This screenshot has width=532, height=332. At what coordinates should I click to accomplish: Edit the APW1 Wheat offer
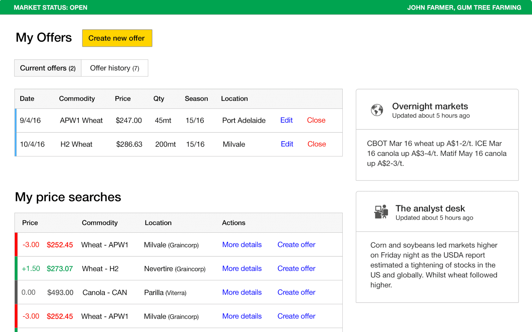287,120
